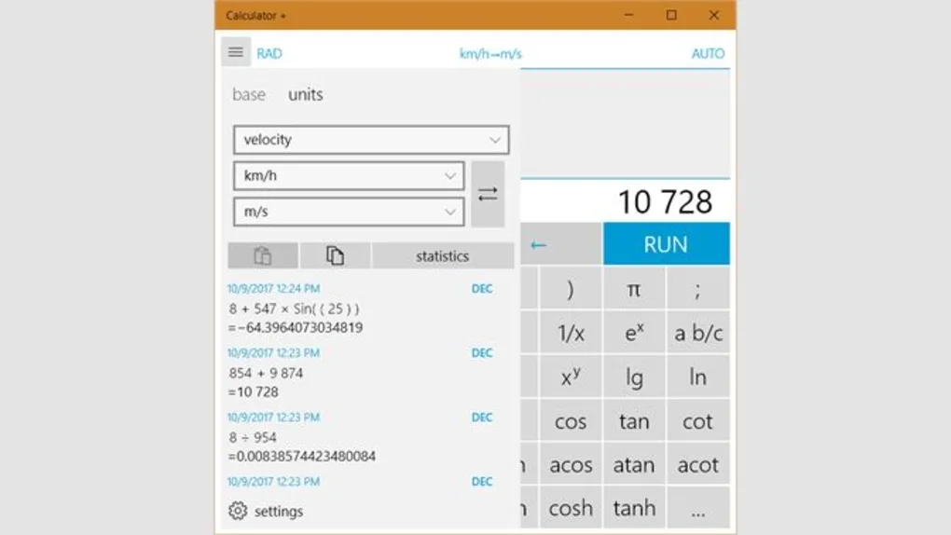The width and height of the screenshot is (951, 535).
Task: Click the paste clipboard icon
Action: tap(263, 256)
